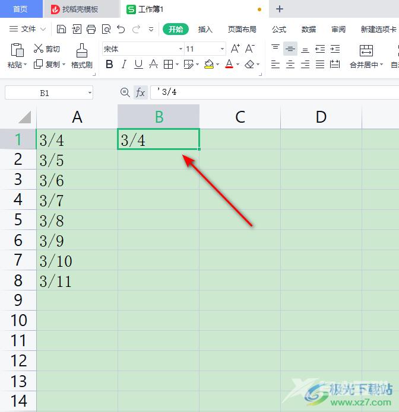Select row 5 header
This screenshot has height=412, width=399.
(x=18, y=220)
